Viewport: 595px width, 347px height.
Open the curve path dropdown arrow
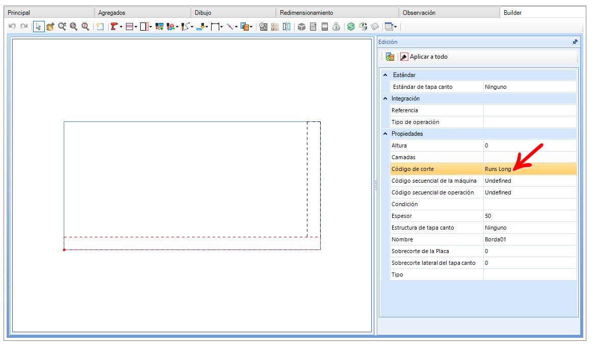[192, 27]
